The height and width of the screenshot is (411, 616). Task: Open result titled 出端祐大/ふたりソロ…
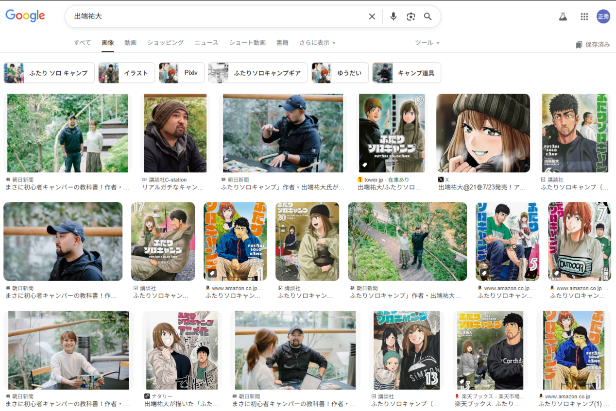[x=390, y=187]
